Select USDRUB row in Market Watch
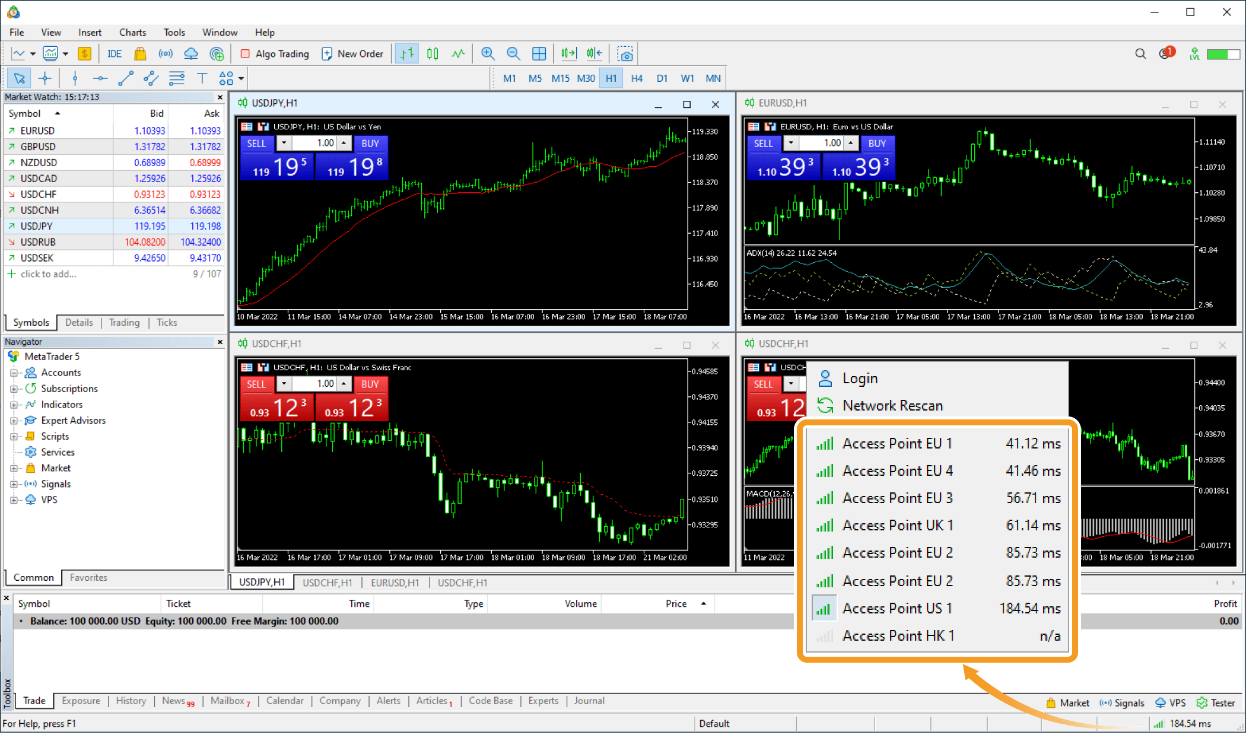 click(114, 242)
